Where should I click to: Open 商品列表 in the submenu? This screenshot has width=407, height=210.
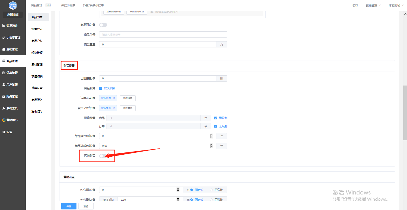point(38,17)
